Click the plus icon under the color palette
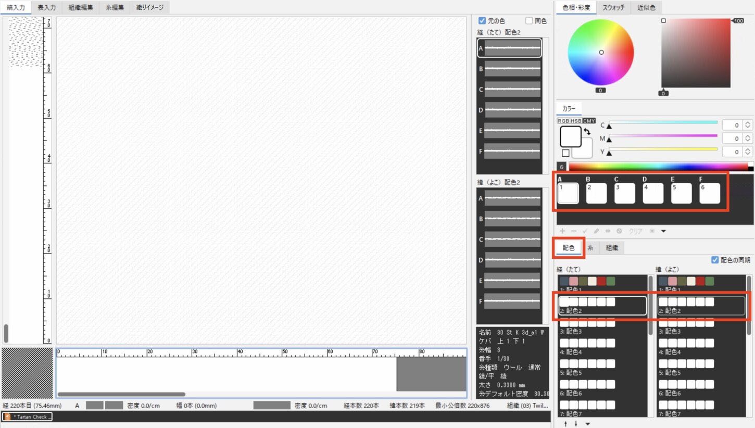 coord(562,231)
